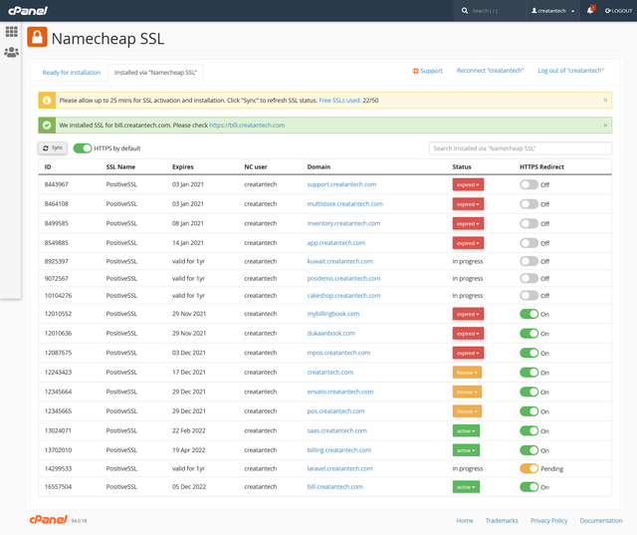Open cakeshop.creatantech.com domain link
Viewport: 637px width, 535px height.
[x=343, y=296]
